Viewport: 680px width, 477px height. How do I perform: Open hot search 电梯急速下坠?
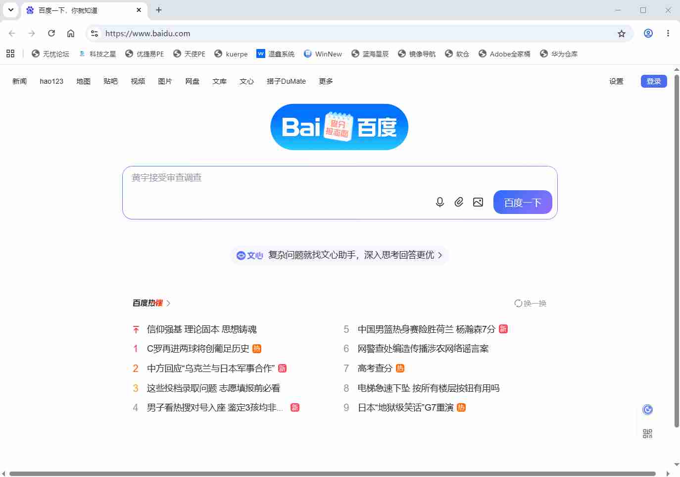click(429, 388)
